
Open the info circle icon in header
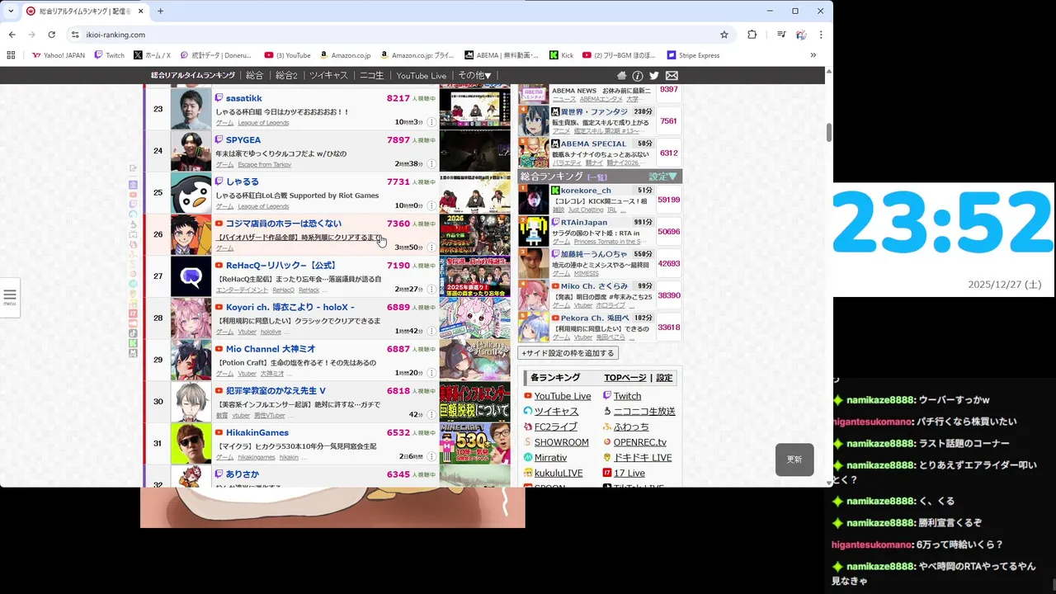pyautogui.click(x=638, y=75)
